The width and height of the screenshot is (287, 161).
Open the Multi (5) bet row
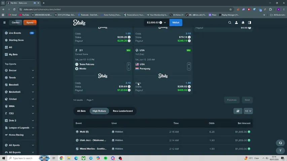click(163, 132)
